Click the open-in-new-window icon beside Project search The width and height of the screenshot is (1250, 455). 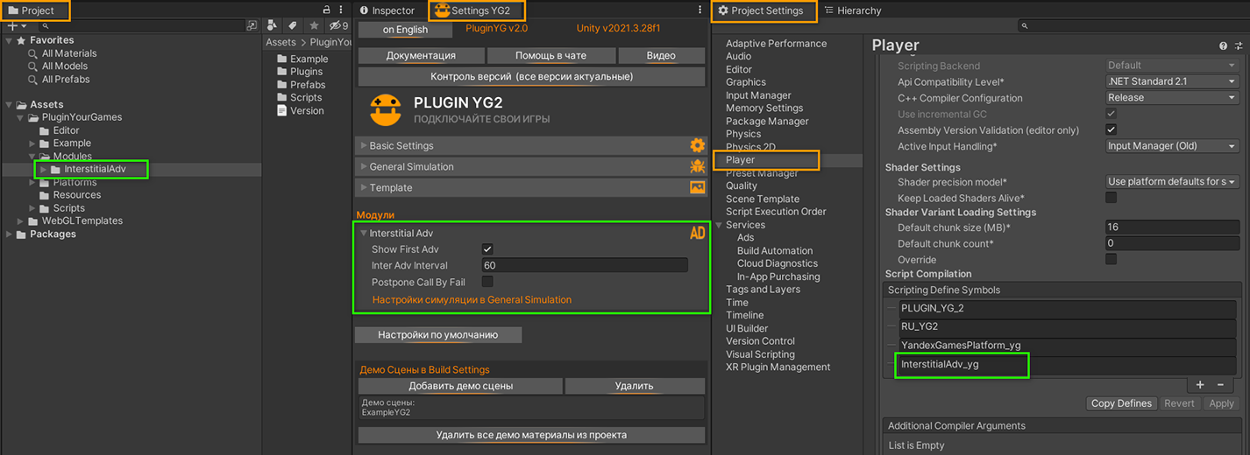coord(252,25)
